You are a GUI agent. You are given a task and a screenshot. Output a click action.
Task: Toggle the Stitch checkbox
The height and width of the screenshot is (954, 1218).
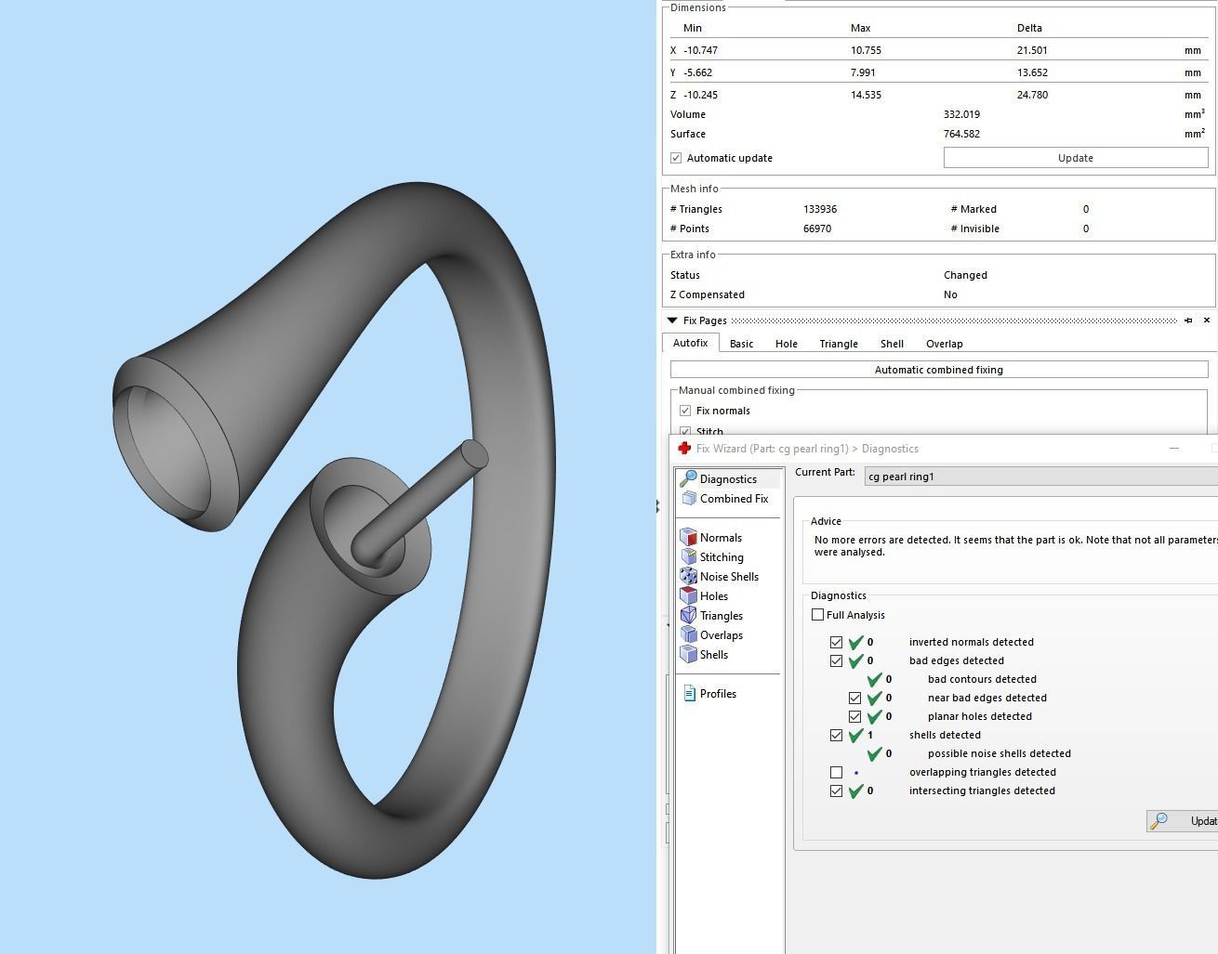tap(685, 431)
